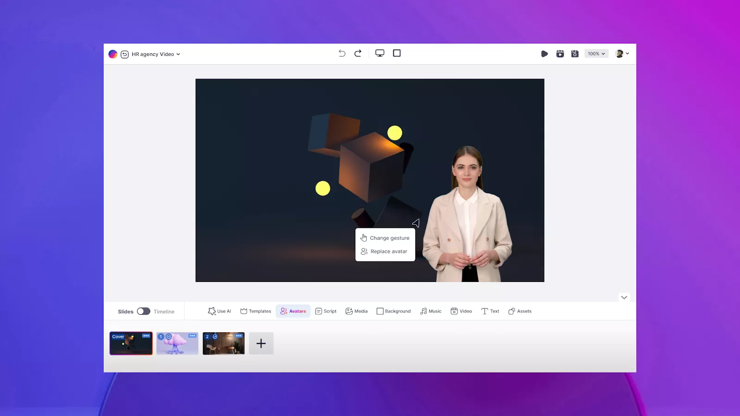Click the undo arrow icon

tap(342, 54)
